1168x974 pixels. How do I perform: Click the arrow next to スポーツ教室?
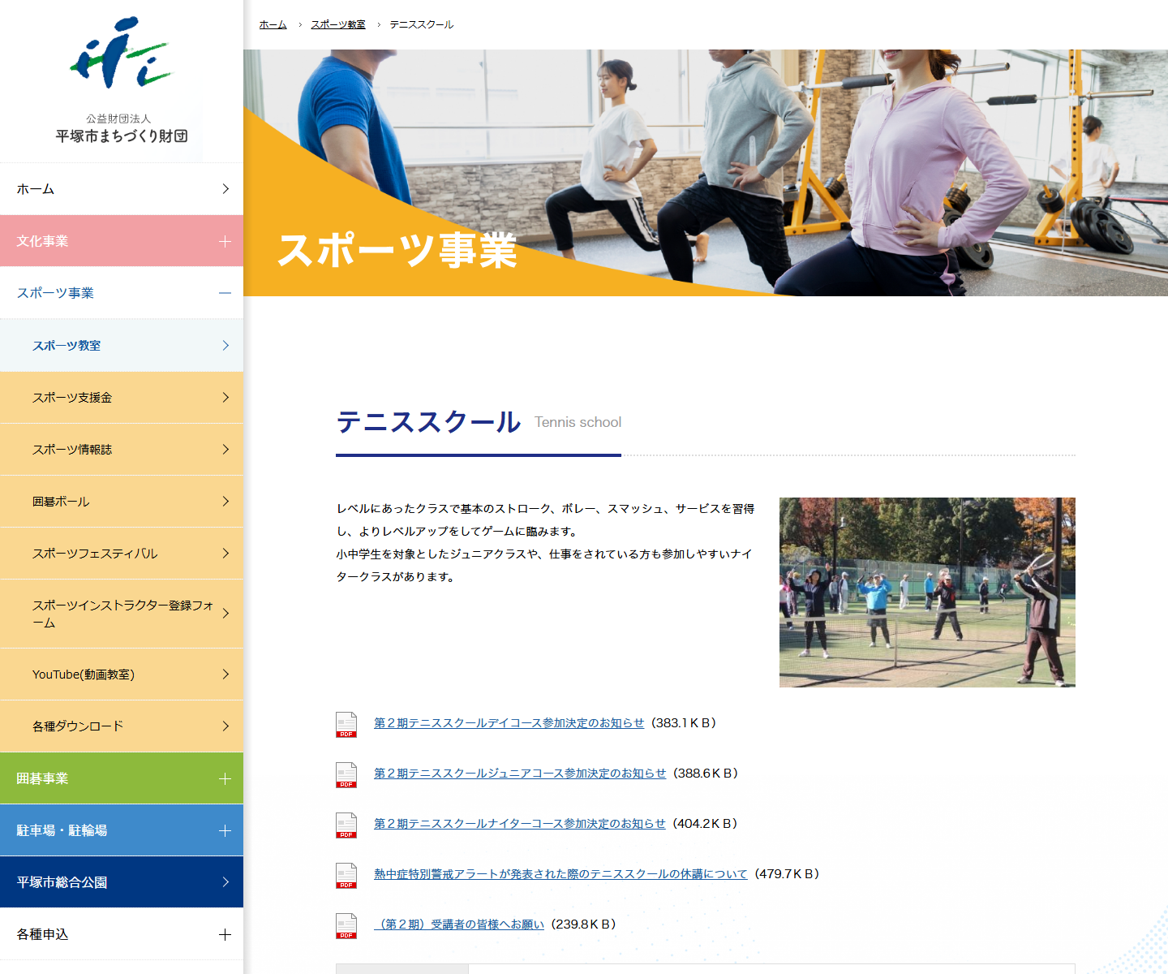click(225, 345)
